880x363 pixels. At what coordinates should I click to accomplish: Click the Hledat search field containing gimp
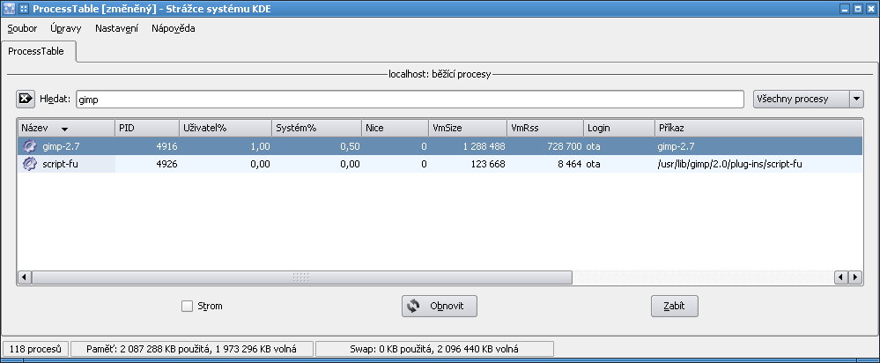point(410,100)
